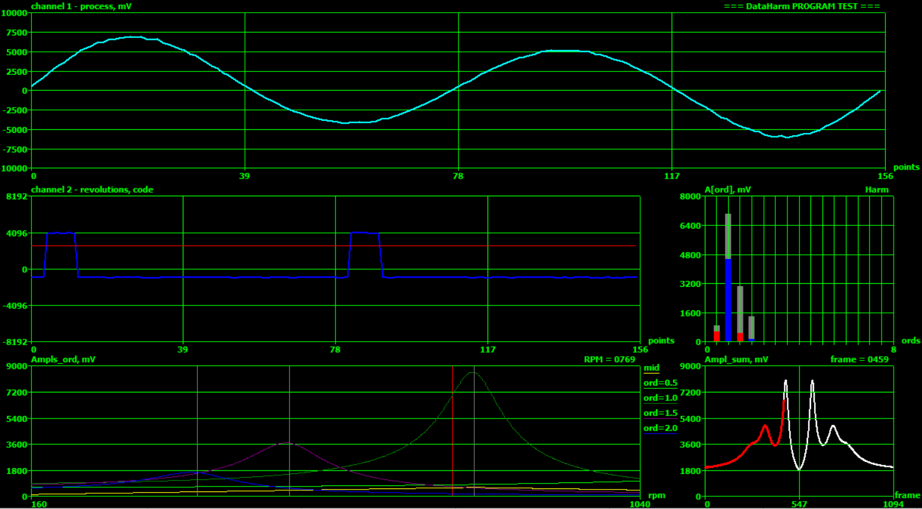Click the 'Harm' label on spectrum chart

point(876,190)
